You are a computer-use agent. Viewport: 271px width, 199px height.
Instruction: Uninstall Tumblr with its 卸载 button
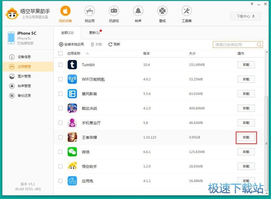coord(246,65)
